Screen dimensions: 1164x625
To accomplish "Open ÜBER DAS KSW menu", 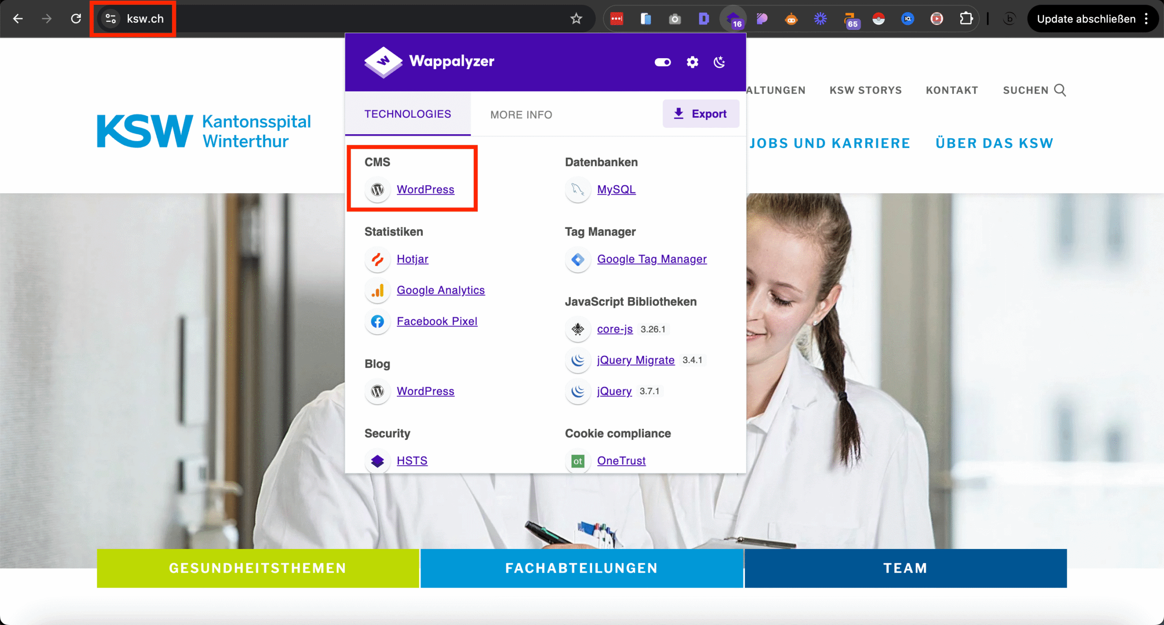I will (x=994, y=143).
